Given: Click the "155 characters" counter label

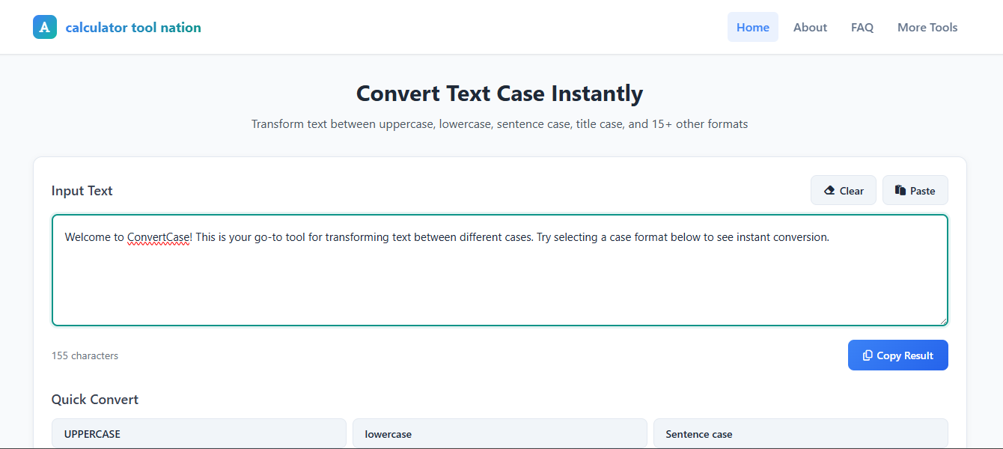Looking at the screenshot, I should [85, 355].
